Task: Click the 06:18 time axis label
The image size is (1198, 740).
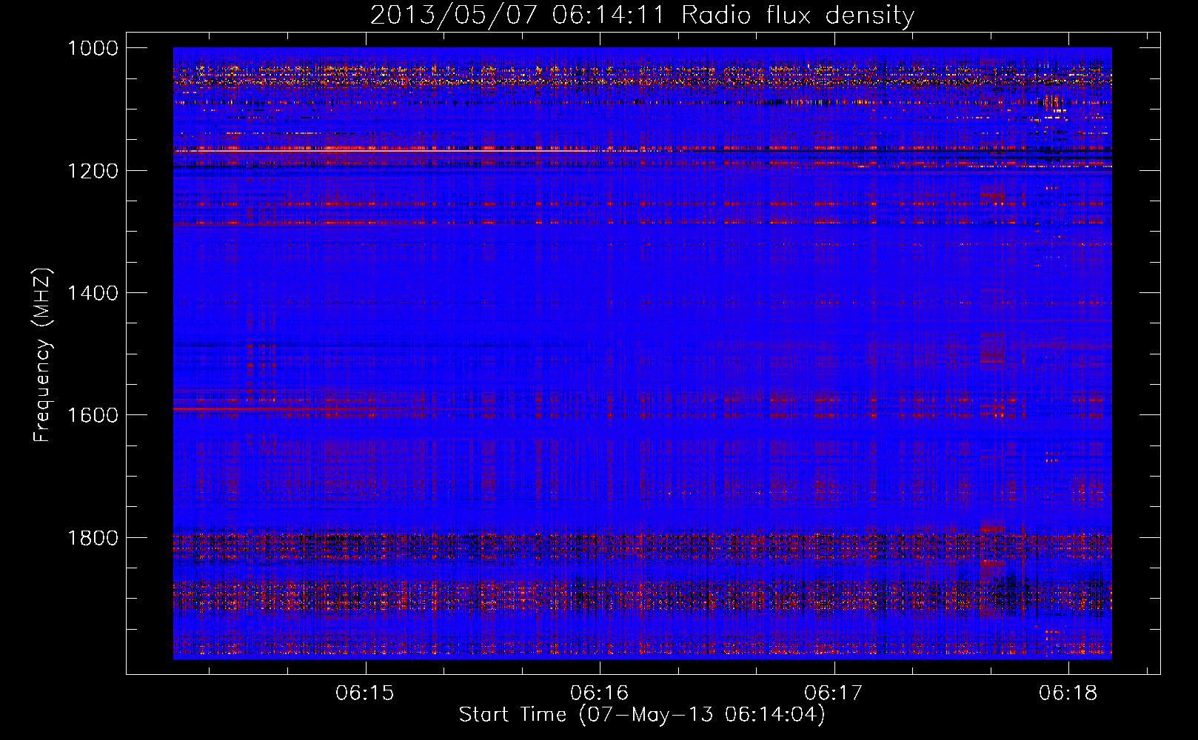Action: 1068,693
